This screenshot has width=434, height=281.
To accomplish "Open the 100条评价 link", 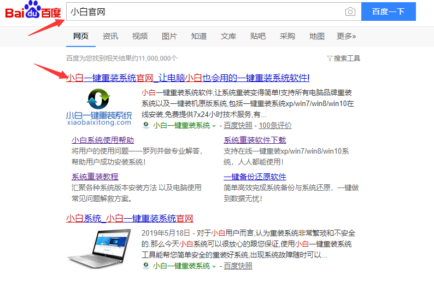I will pyautogui.click(x=275, y=125).
